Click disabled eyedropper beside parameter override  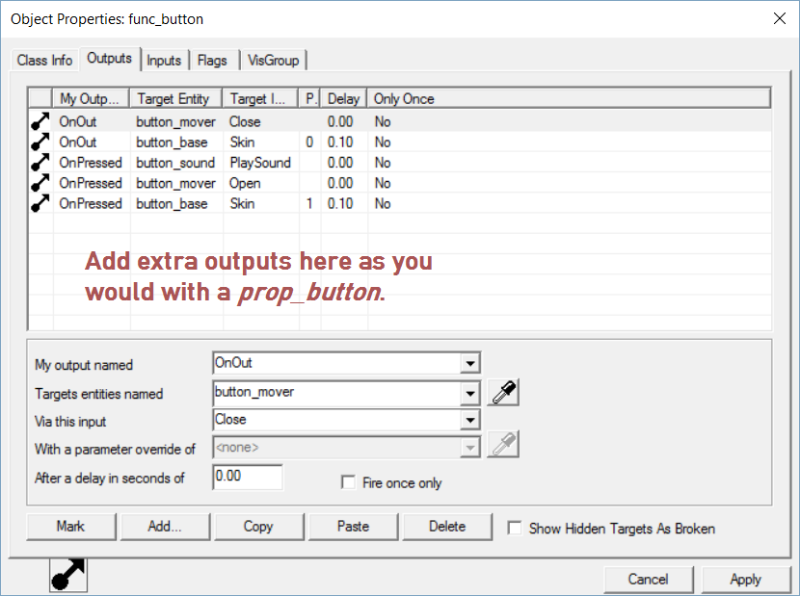click(503, 444)
